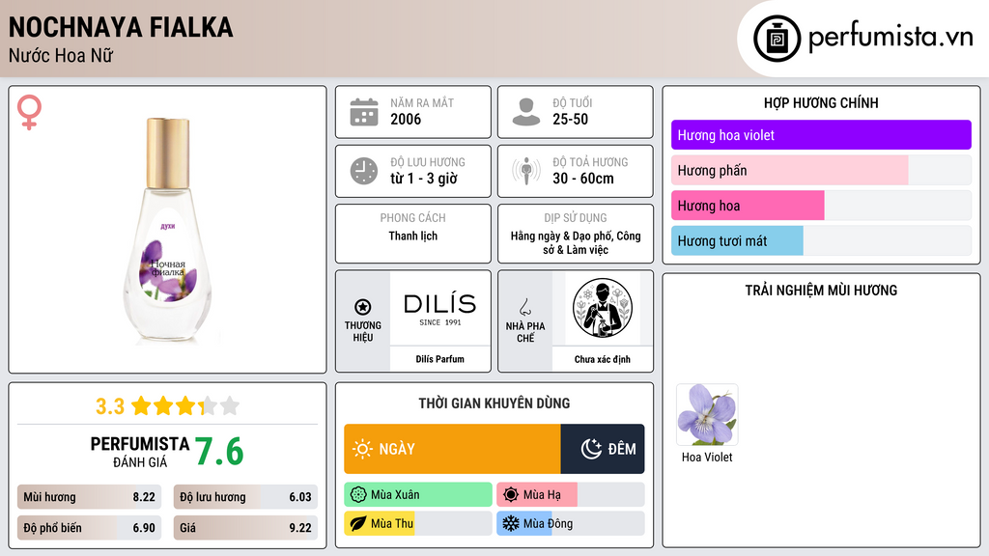Click the green 7.6 Perfumista score
Viewport: 989px width, 556px height.
point(219,452)
